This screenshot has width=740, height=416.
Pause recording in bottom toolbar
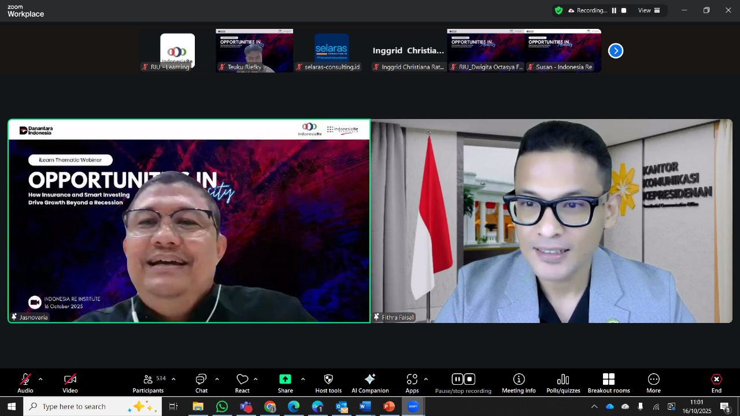click(457, 380)
